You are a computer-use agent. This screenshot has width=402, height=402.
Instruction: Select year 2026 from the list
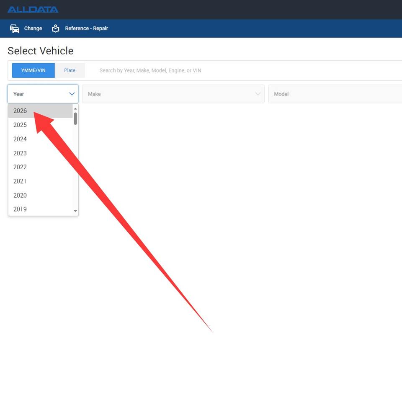click(40, 111)
